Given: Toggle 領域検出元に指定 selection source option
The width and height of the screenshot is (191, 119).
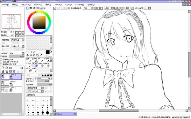Looking at the screenshot, I should pyautogui.click(x=1, y=64).
